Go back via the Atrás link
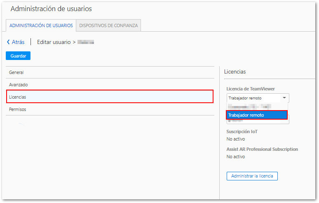Screen dimensions: 319x203 point(18,42)
